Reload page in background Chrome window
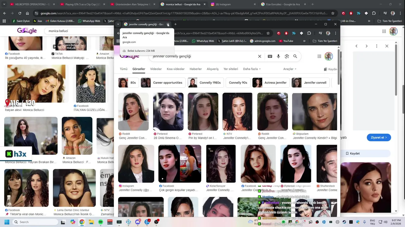This screenshot has width=405, height=227. coord(20,13)
